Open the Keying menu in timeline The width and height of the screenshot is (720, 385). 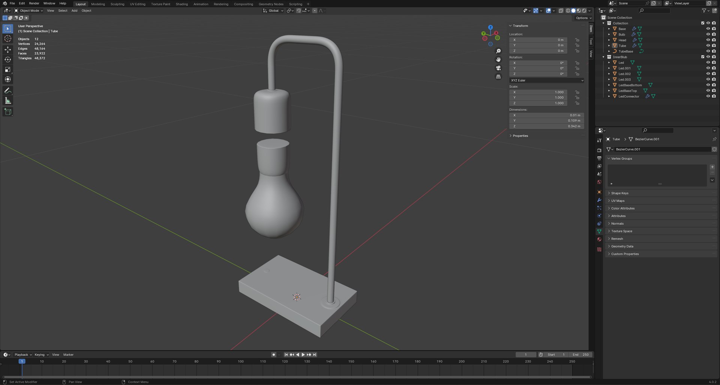tap(41, 355)
